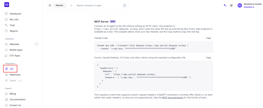Click the Websites sidebar label

pos(14,44)
